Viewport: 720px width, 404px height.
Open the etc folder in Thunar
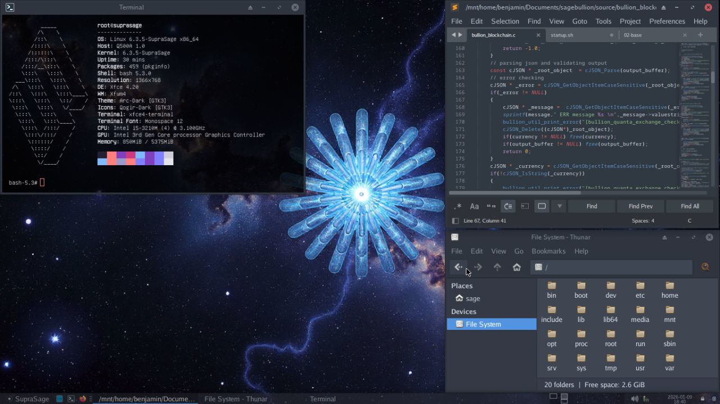pos(640,289)
